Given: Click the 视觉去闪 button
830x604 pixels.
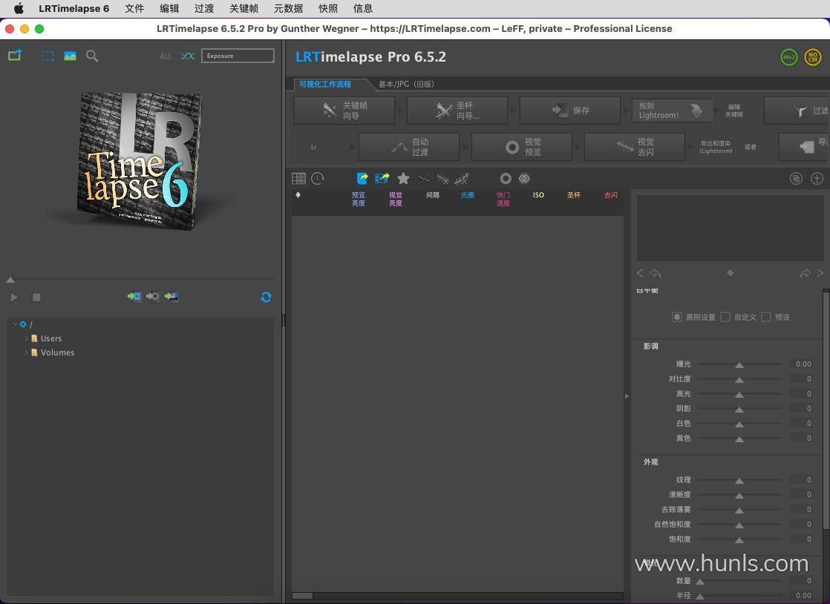Looking at the screenshot, I should pos(635,147).
